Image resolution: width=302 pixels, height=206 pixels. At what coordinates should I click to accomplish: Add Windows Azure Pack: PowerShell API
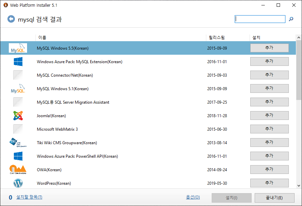pyautogui.click(x=270, y=156)
